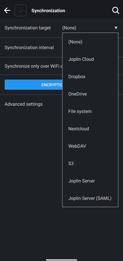Image resolution: width=123 pixels, height=261 pixels.
Task: Select WebDAV option
Action: [x=90, y=146]
